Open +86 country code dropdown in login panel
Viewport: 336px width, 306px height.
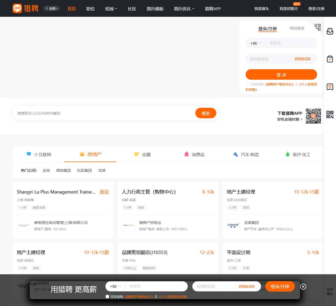point(256,43)
